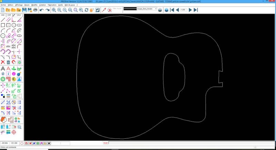Click the blue bomb explode icon
This screenshot has width=276, height=150.
19,74
